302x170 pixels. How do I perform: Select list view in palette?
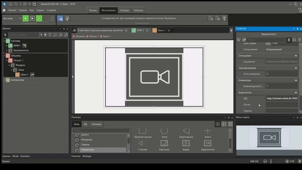coord(224,124)
